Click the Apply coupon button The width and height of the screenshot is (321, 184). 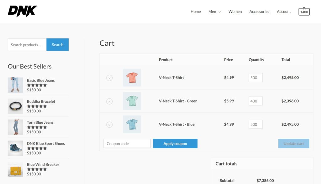(175, 144)
